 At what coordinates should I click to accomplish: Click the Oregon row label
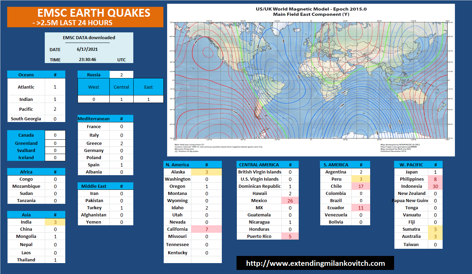pos(177,186)
